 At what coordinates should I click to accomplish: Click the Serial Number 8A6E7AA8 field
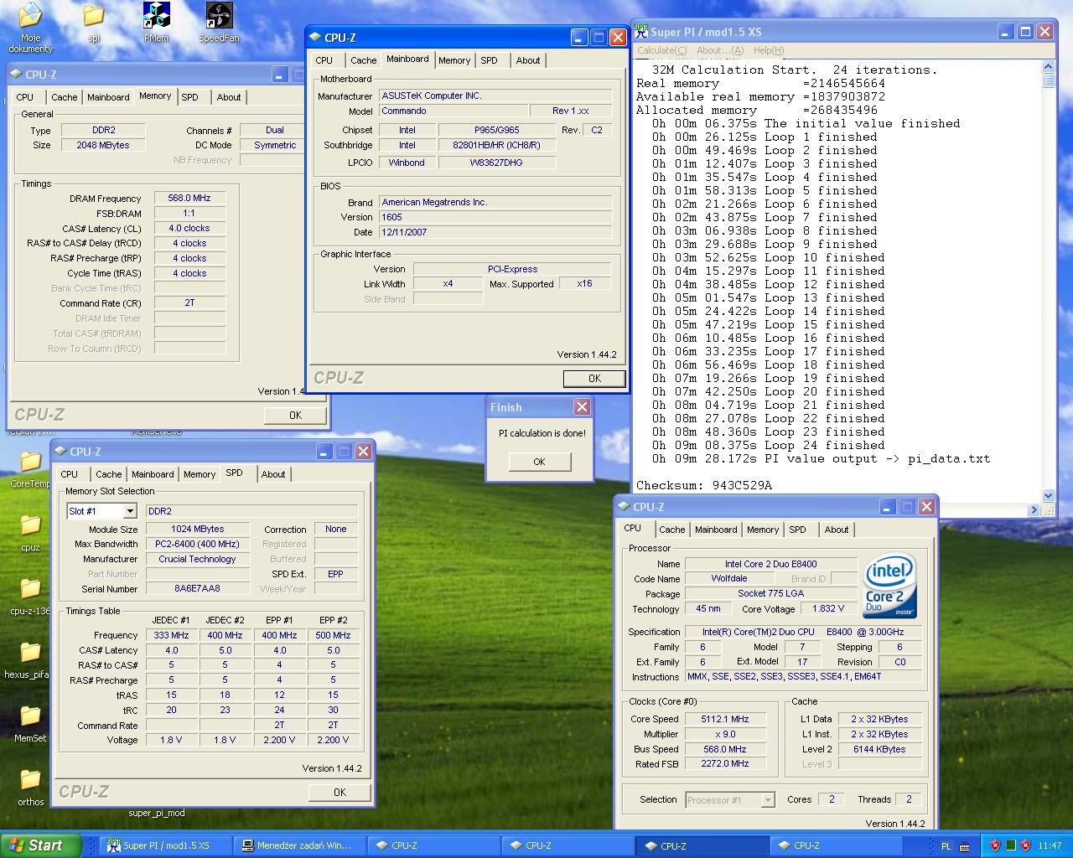(198, 589)
